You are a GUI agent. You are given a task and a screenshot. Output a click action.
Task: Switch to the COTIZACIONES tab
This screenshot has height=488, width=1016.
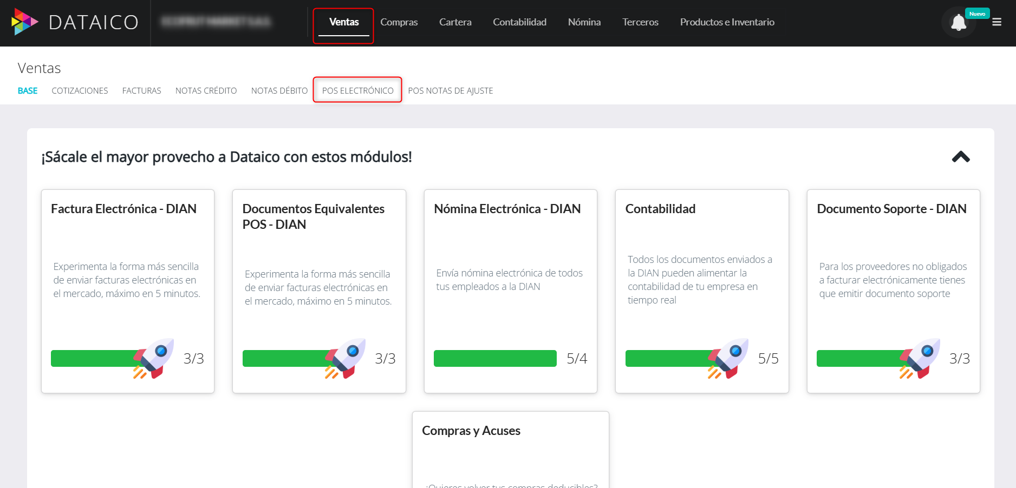(x=80, y=91)
